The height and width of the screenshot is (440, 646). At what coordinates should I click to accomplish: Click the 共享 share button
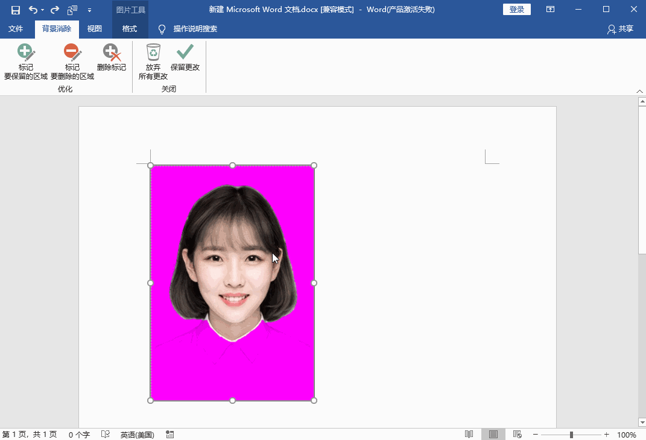point(620,29)
